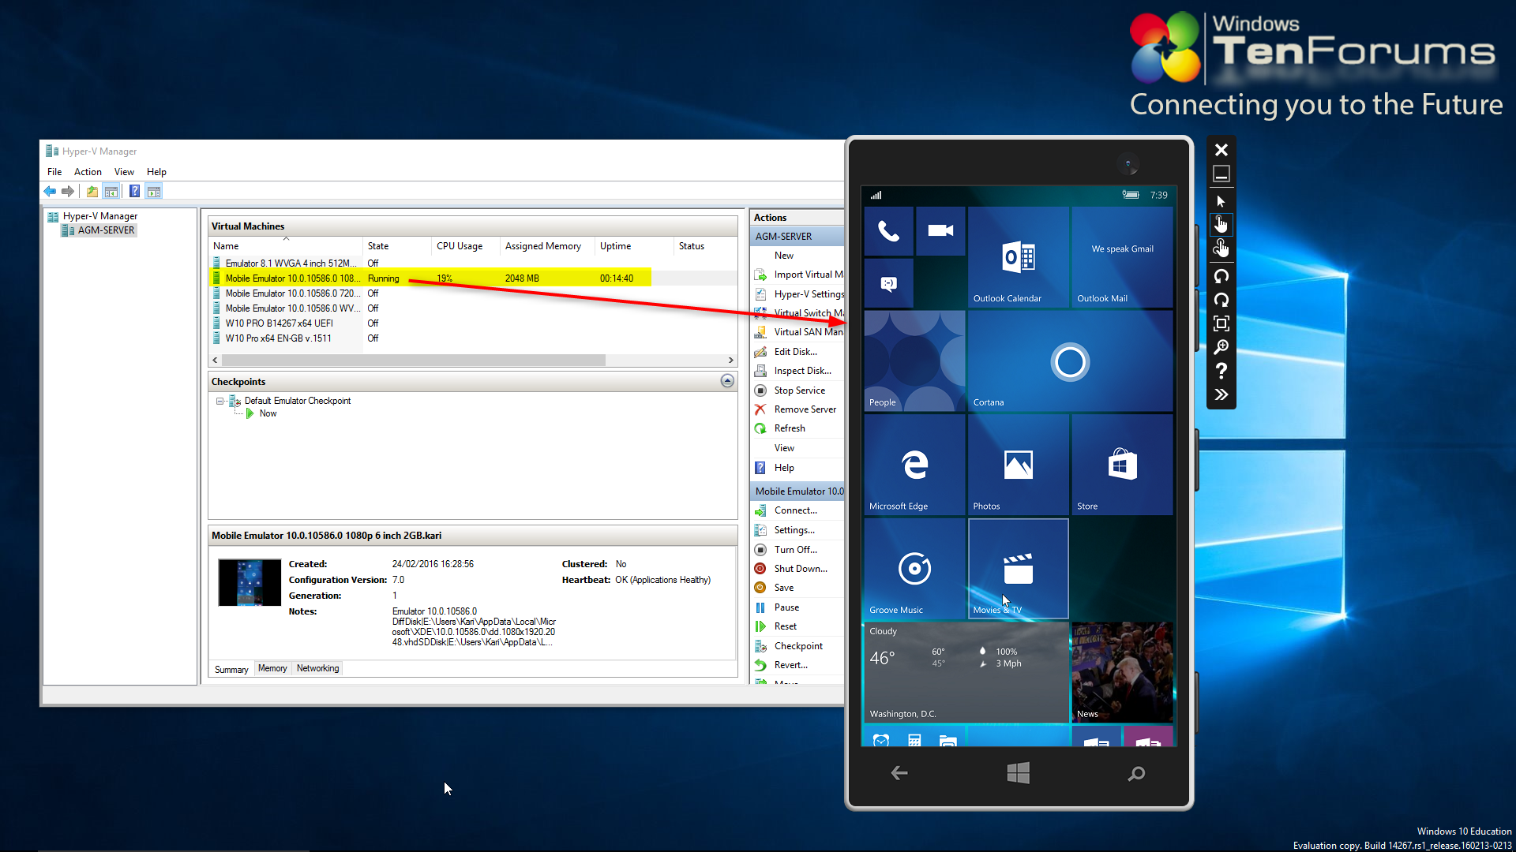Screen dimensions: 1516x852
Task: Open the Store tile
Action: pos(1122,465)
